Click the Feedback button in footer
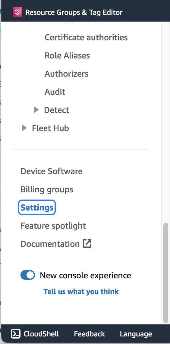The height and width of the screenshot is (344, 170). click(89, 334)
